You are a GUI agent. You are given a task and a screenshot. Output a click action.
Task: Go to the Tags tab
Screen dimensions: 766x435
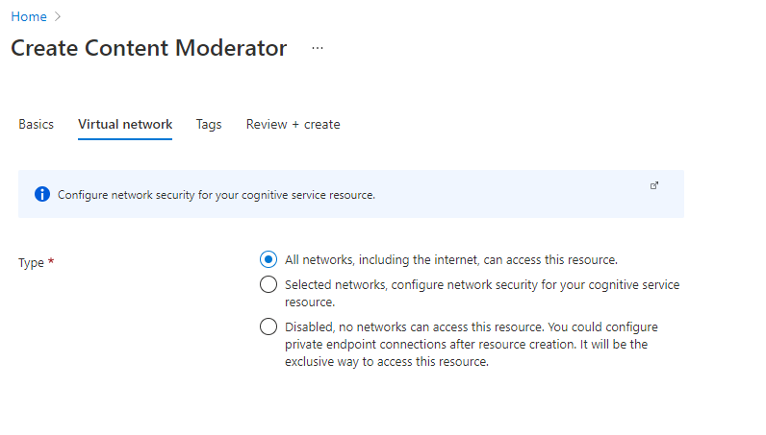coord(209,125)
